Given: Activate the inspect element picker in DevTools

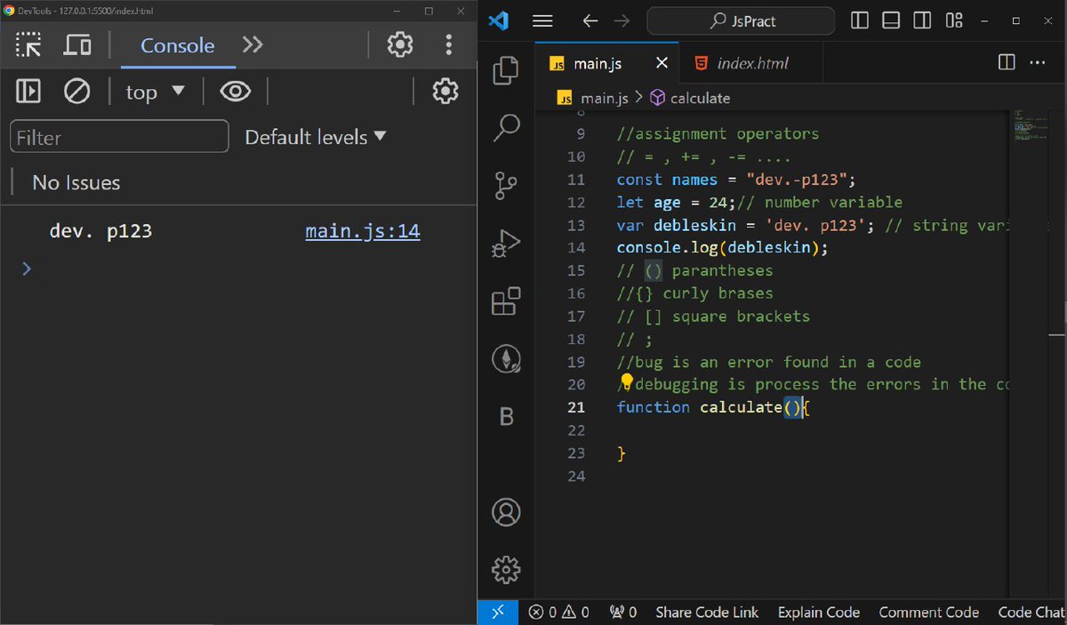Looking at the screenshot, I should [x=28, y=44].
